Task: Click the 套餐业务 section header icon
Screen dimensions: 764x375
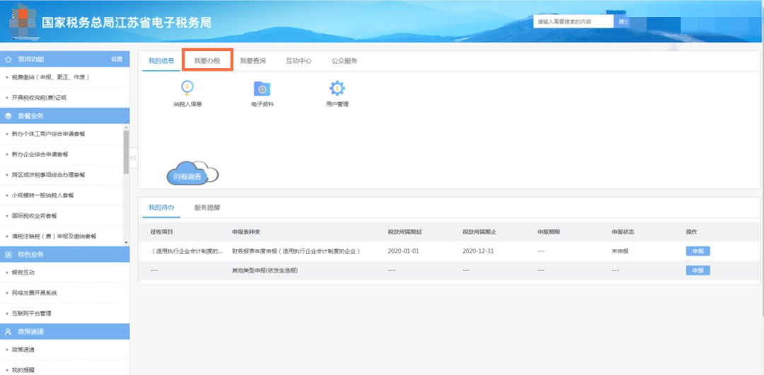Action: 8,115
